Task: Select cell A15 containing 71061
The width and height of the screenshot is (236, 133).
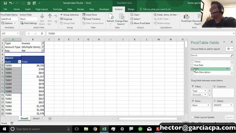Action: (13, 95)
